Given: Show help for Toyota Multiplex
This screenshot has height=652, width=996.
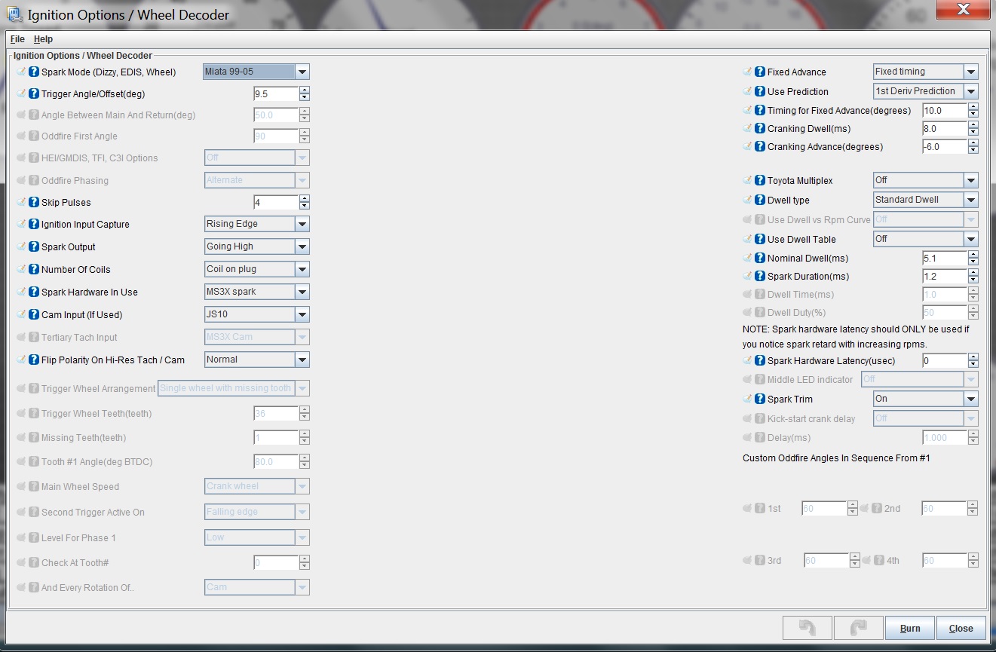Looking at the screenshot, I should (760, 181).
